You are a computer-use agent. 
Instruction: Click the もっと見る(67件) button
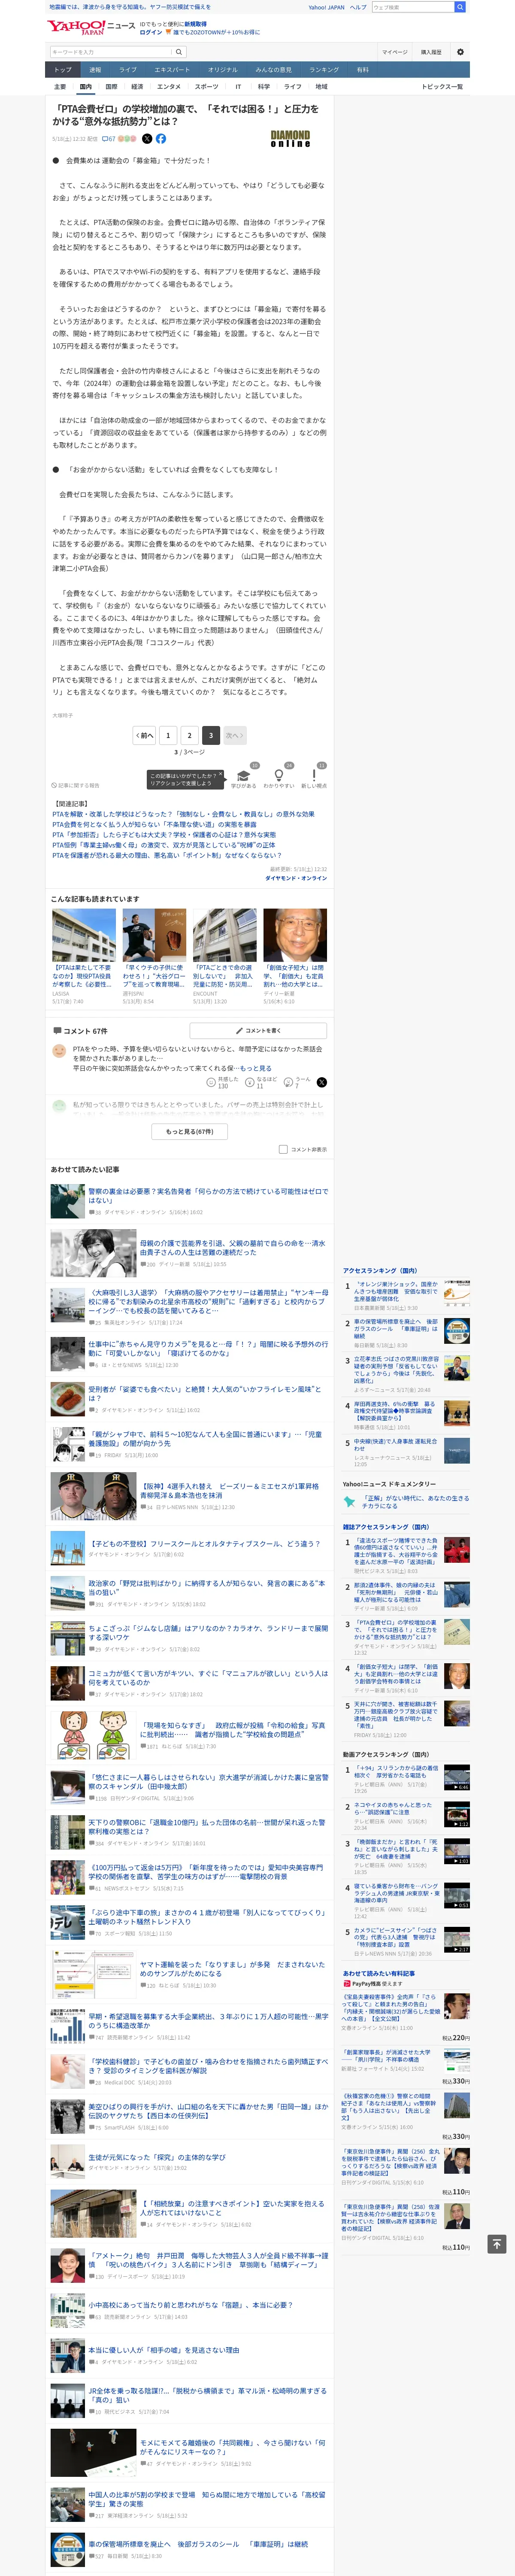click(x=190, y=1132)
